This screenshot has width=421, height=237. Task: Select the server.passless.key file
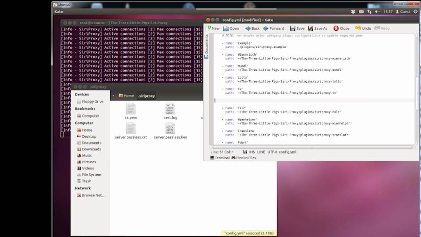tap(170, 131)
